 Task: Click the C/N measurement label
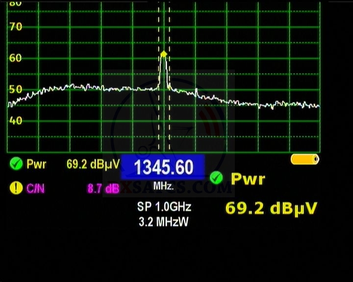coord(35,188)
